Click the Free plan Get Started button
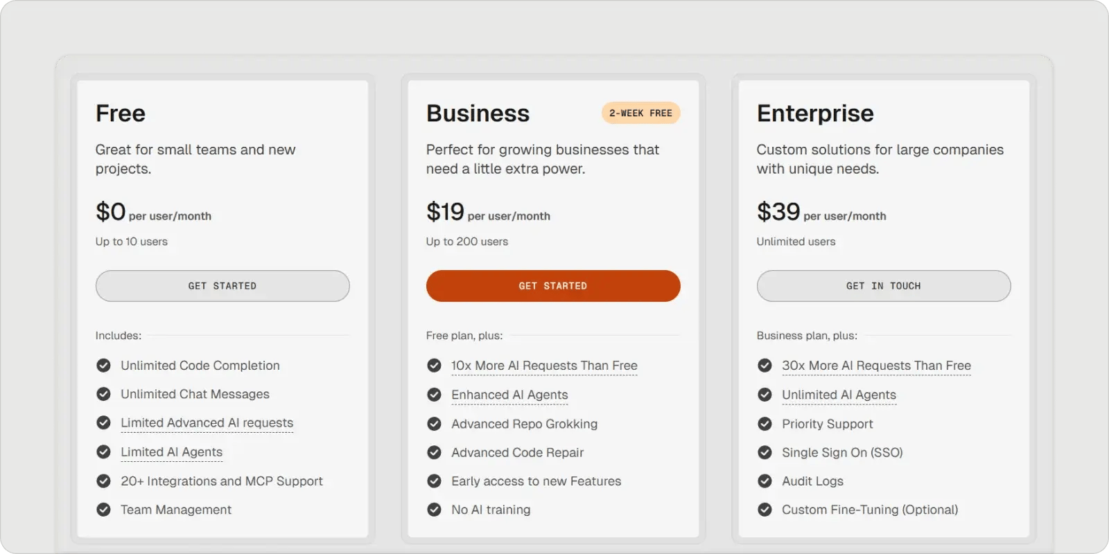The height and width of the screenshot is (554, 1109). 222,286
